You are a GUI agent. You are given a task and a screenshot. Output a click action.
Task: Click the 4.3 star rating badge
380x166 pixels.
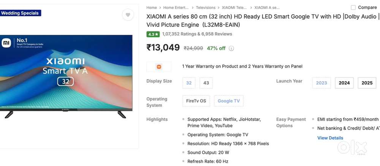pos(153,34)
